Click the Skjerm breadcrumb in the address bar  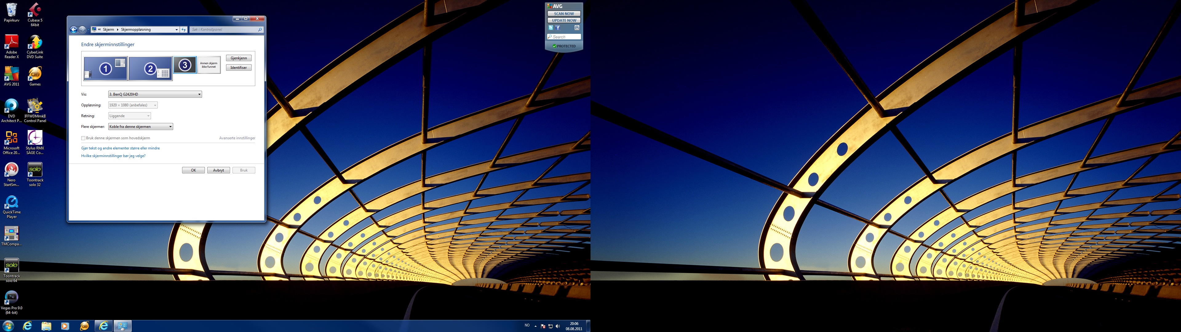108,29
